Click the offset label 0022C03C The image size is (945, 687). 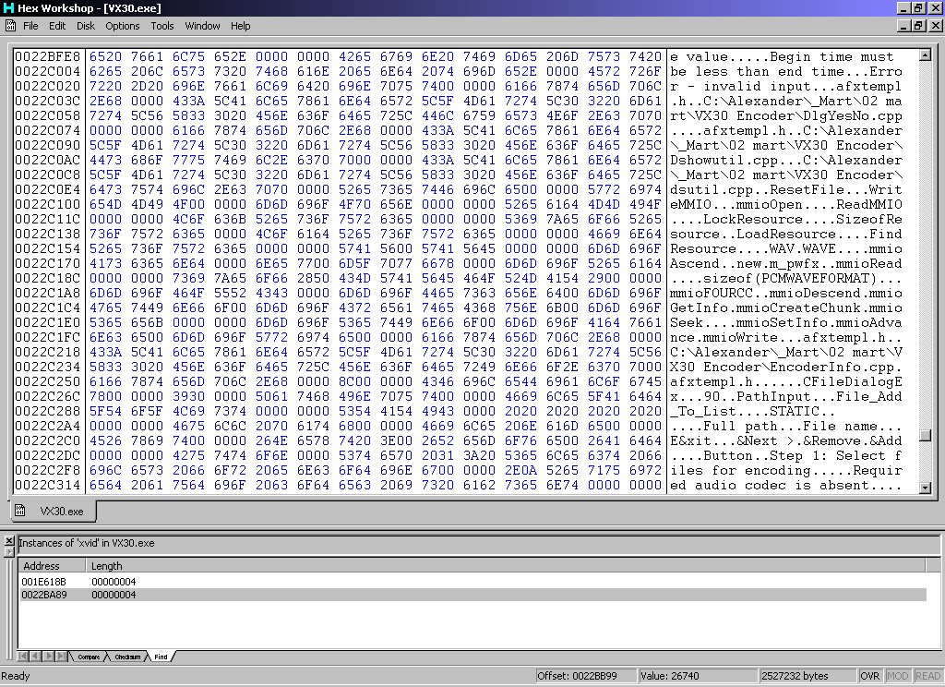click(48, 101)
